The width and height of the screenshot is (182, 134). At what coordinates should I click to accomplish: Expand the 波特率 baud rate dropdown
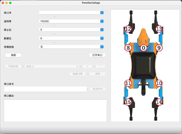coord(71,21)
